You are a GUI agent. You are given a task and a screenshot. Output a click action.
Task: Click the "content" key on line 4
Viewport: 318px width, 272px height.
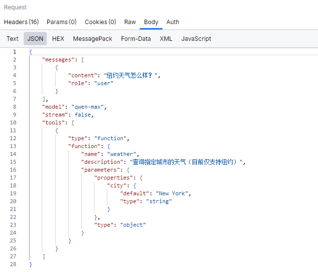tap(83, 75)
